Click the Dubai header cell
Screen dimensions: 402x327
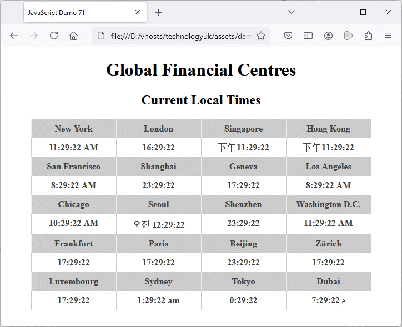[329, 281]
